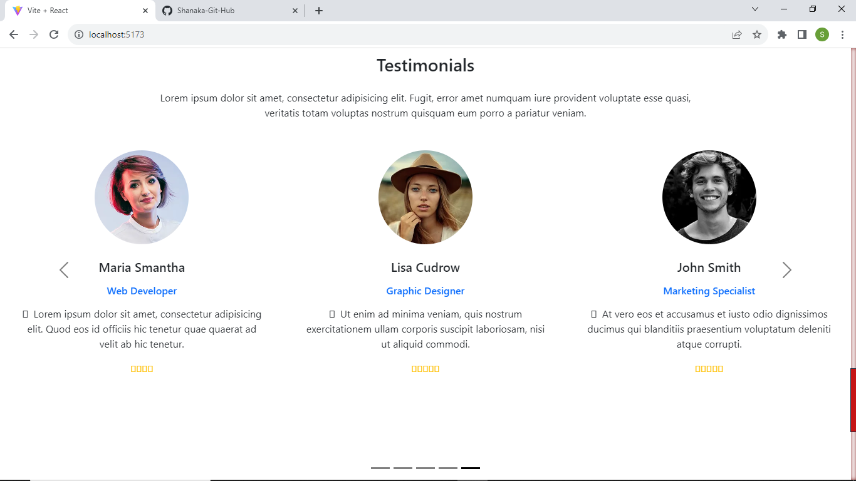This screenshot has height=481, width=856.
Task: Select the first carousel pagination dot
Action: (380, 468)
